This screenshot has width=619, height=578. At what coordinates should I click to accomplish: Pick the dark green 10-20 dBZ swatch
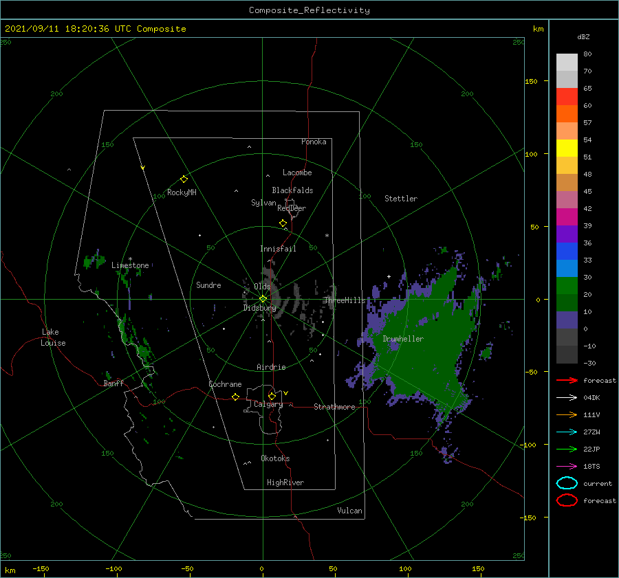(567, 303)
